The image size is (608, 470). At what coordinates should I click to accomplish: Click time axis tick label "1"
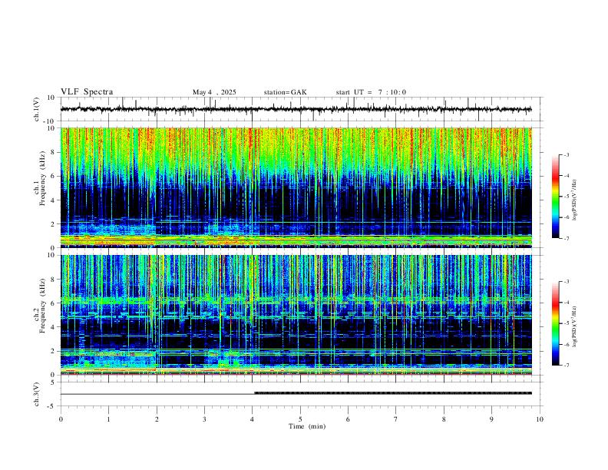coord(108,419)
